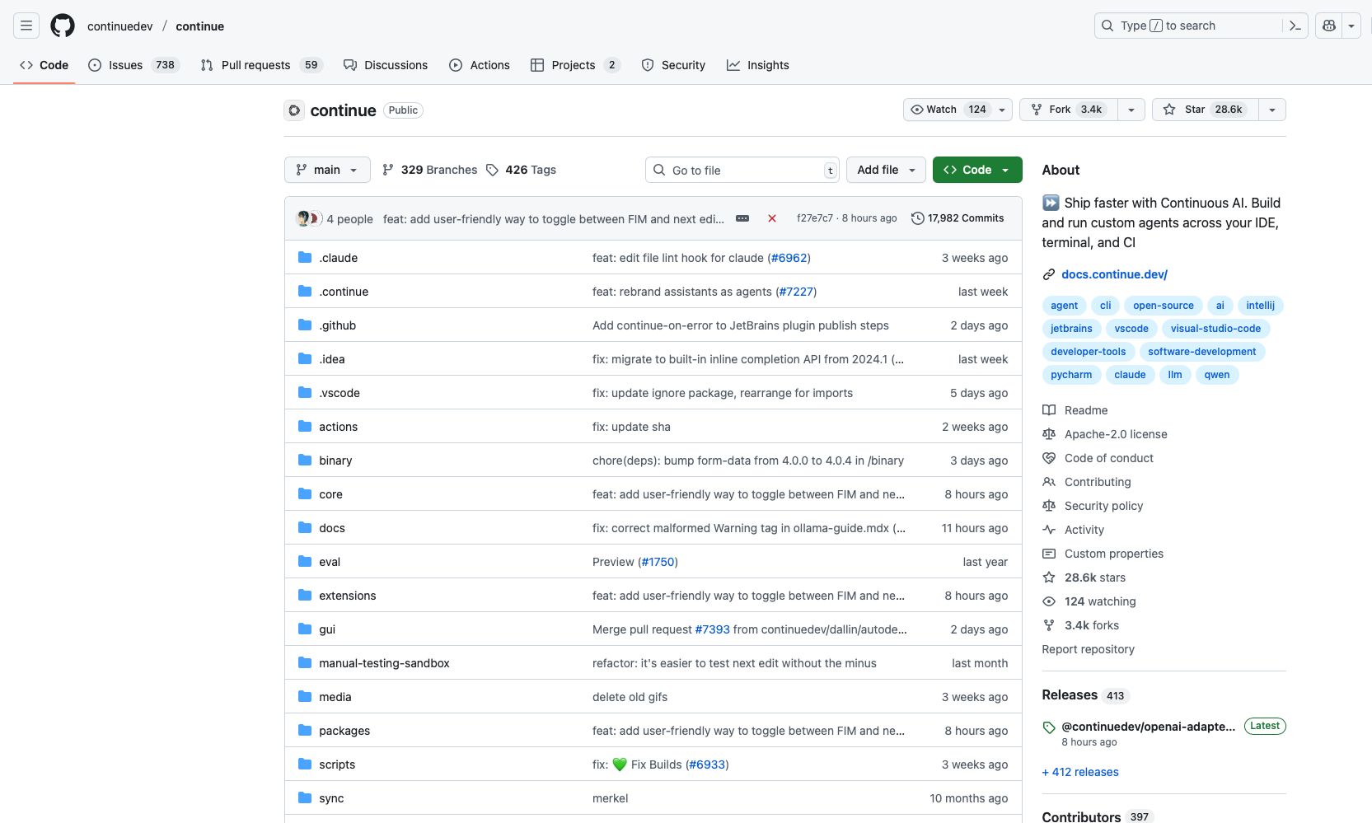Open the green Code dropdown
This screenshot has width=1372, height=823.
(x=977, y=170)
